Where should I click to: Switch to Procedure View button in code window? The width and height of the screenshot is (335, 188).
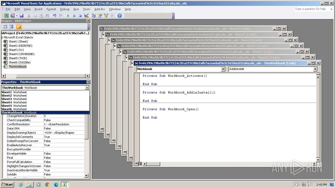click(136, 164)
